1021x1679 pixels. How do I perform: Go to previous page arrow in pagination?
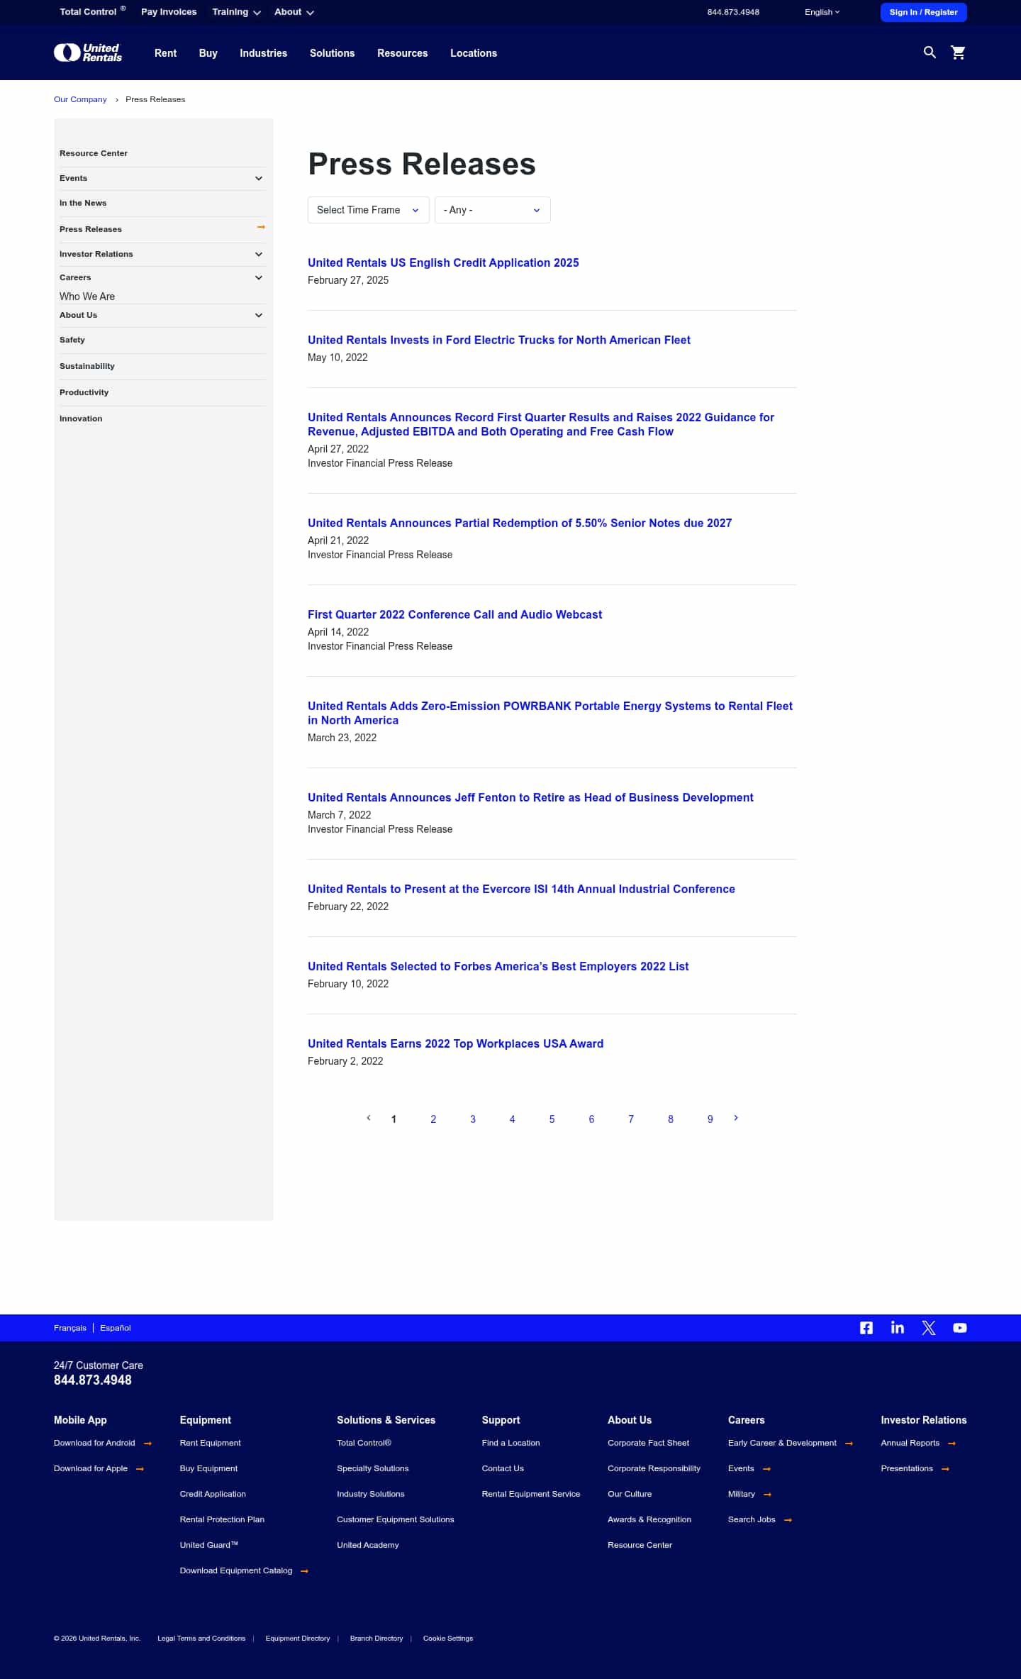click(369, 1118)
